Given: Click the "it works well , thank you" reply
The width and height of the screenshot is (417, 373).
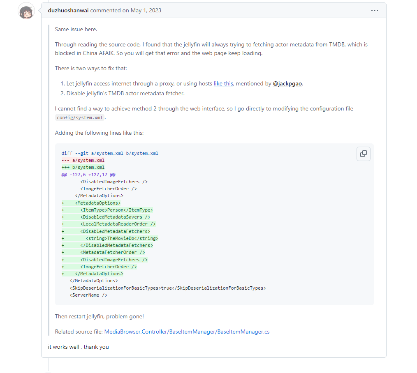Looking at the screenshot, I should tap(79, 347).
